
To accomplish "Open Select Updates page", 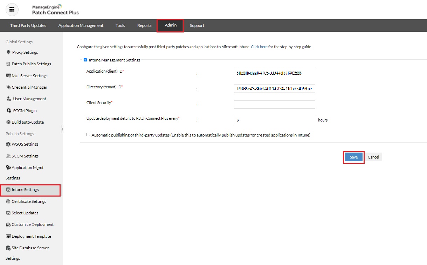I will pos(25,213).
